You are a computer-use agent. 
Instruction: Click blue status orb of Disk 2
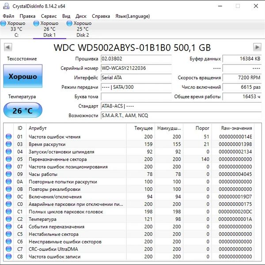[x=69, y=23]
